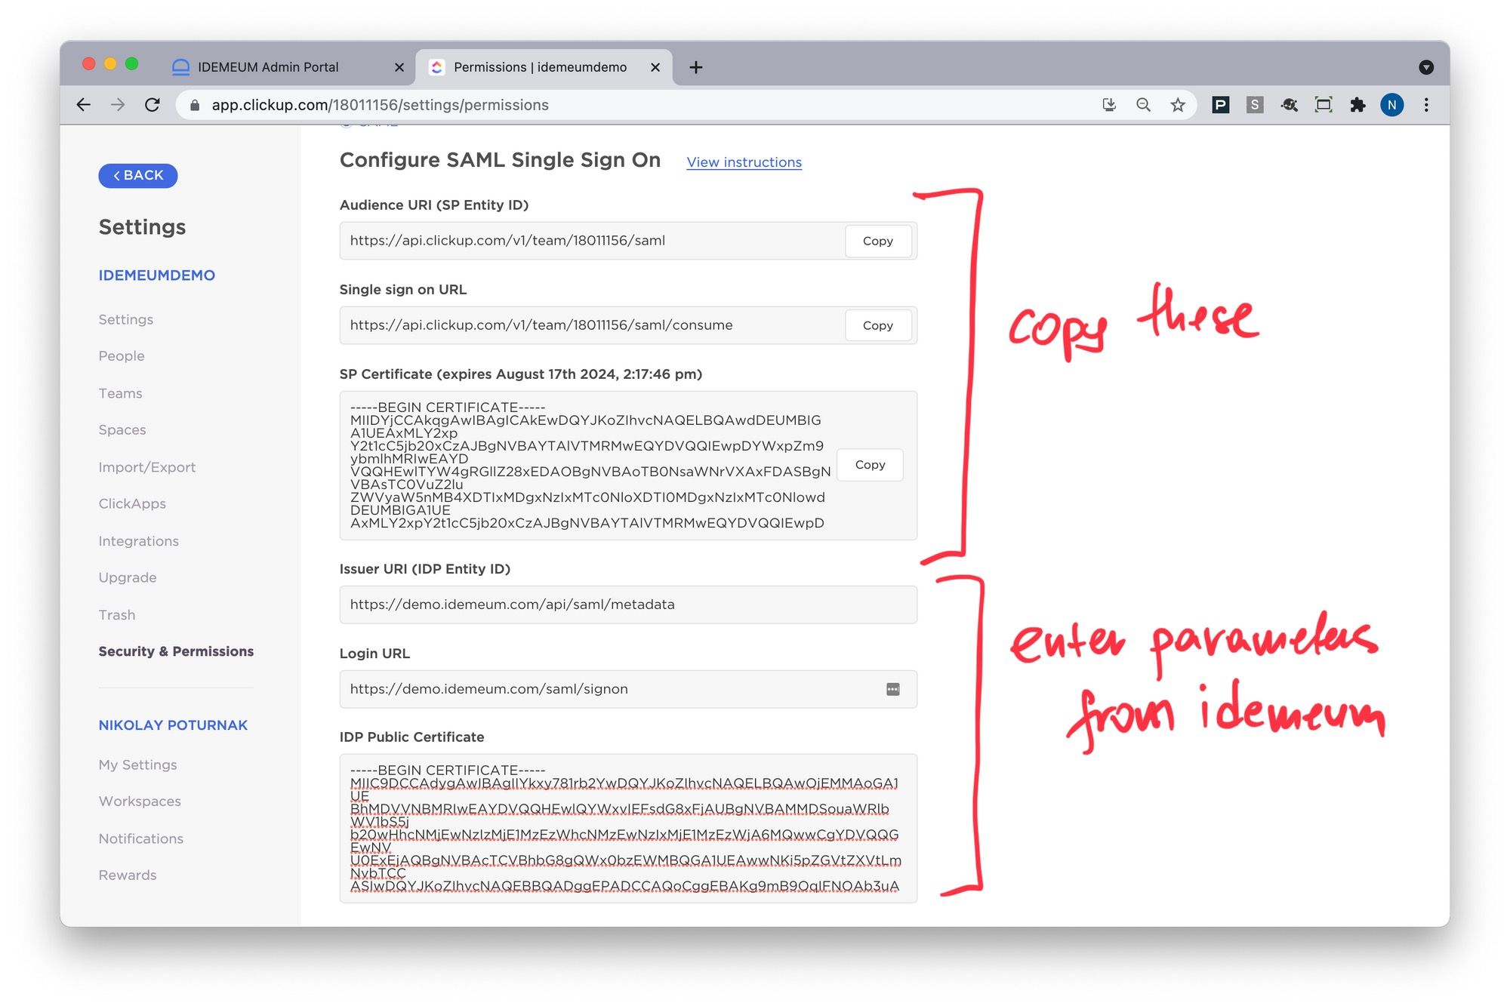Image resolution: width=1510 pixels, height=1006 pixels.
Task: Open Rewards in the sidebar
Action: [128, 875]
